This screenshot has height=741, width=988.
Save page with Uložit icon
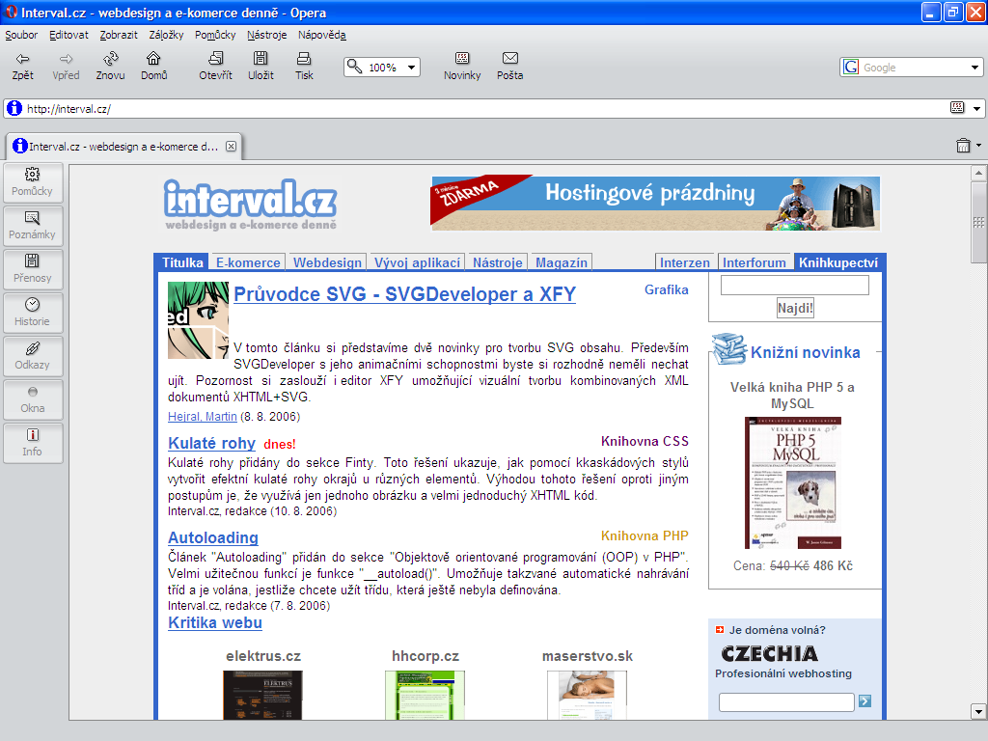coord(261,67)
